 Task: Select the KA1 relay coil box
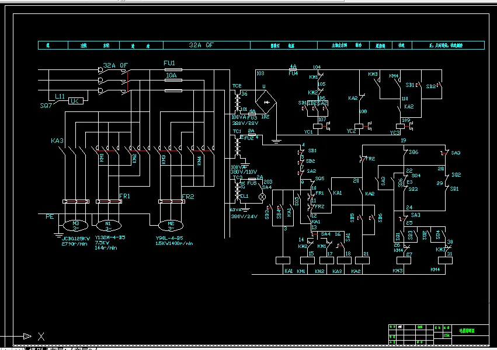coord(283,260)
